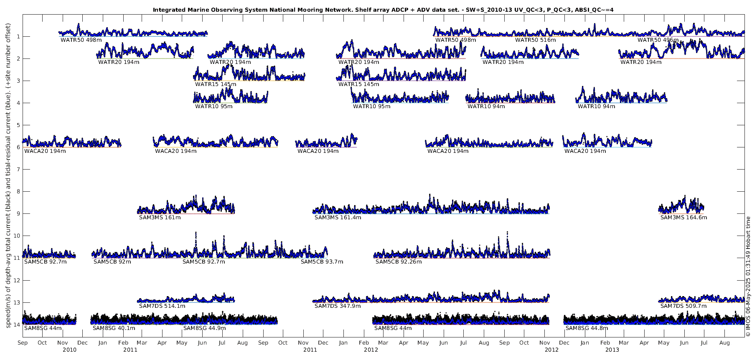Select the SAM3MS 161.4m label

(338, 218)
